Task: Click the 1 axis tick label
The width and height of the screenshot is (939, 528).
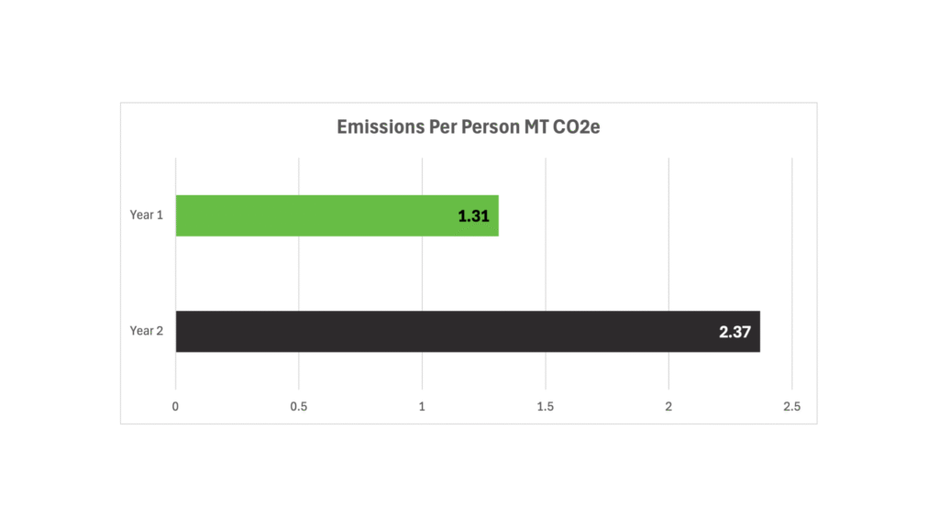Action: [422, 406]
